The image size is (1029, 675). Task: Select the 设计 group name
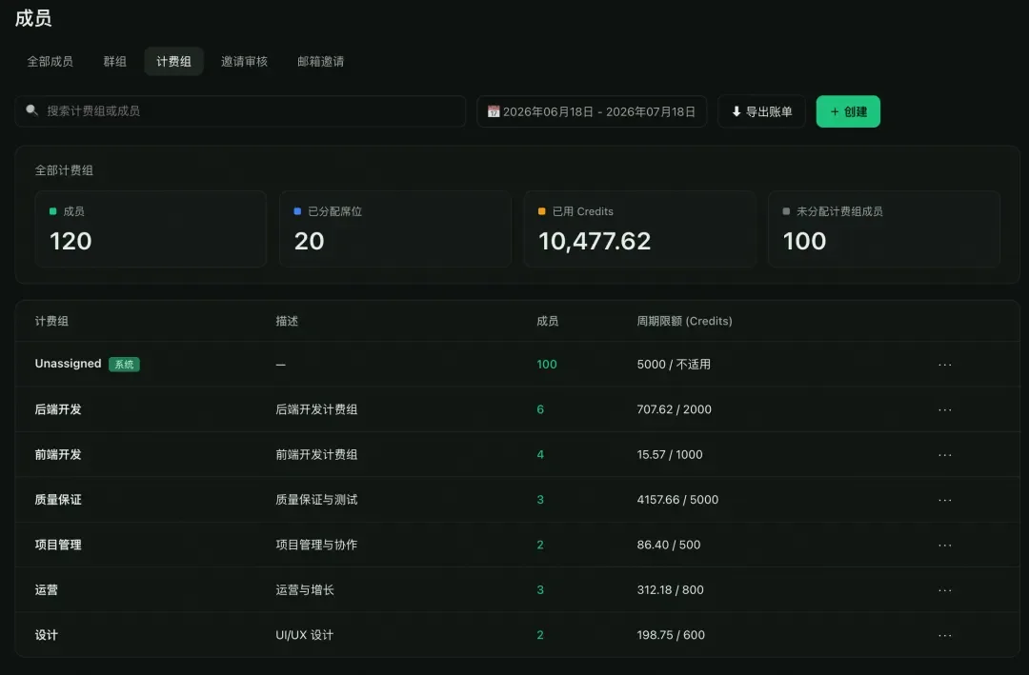pyautogui.click(x=46, y=635)
